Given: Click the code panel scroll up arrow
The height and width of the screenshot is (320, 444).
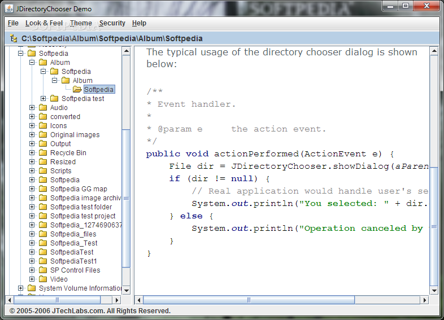Looking at the screenshot, I should coord(434,51).
